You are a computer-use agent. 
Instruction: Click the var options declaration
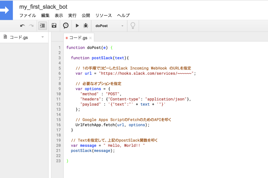[x=93, y=89]
